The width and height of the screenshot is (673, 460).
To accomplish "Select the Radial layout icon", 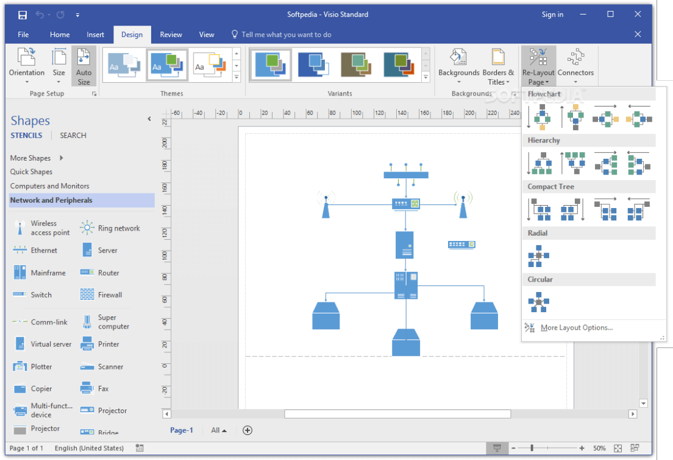I will coord(538,256).
